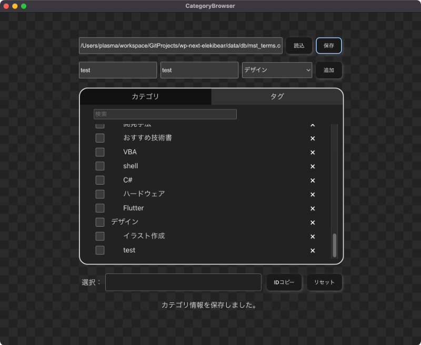Click the category list vertical scrollbar thumb
Viewport: 421px width, 345px height.
(334, 245)
